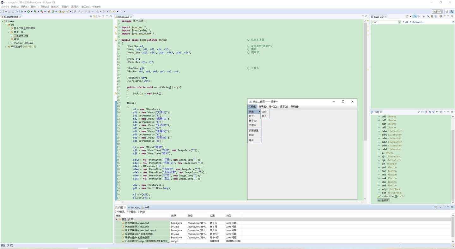The height and width of the screenshot is (249, 455).
Task: Click the Debug bug icon in toolbar
Action: pyautogui.click(x=22, y=11)
